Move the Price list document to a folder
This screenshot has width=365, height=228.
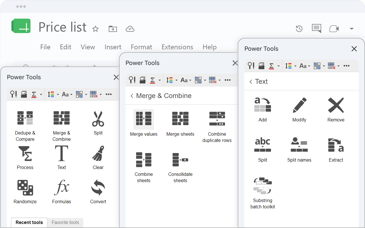pyautogui.click(x=113, y=29)
